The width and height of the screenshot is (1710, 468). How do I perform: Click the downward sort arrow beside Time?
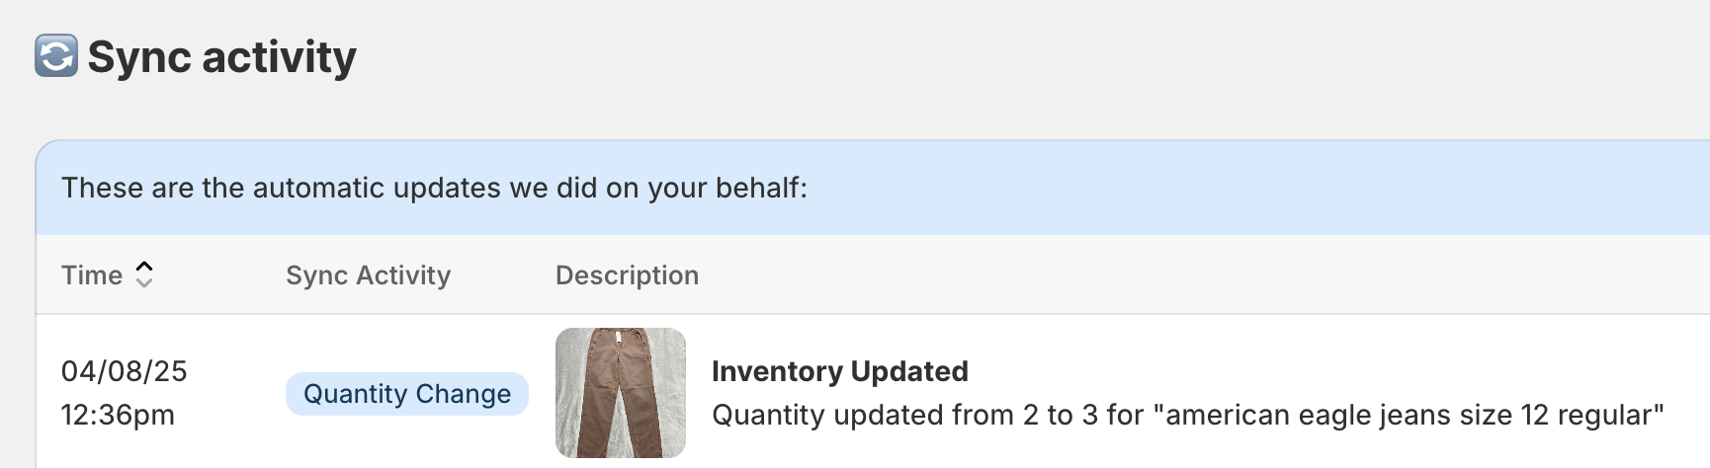coord(144,283)
